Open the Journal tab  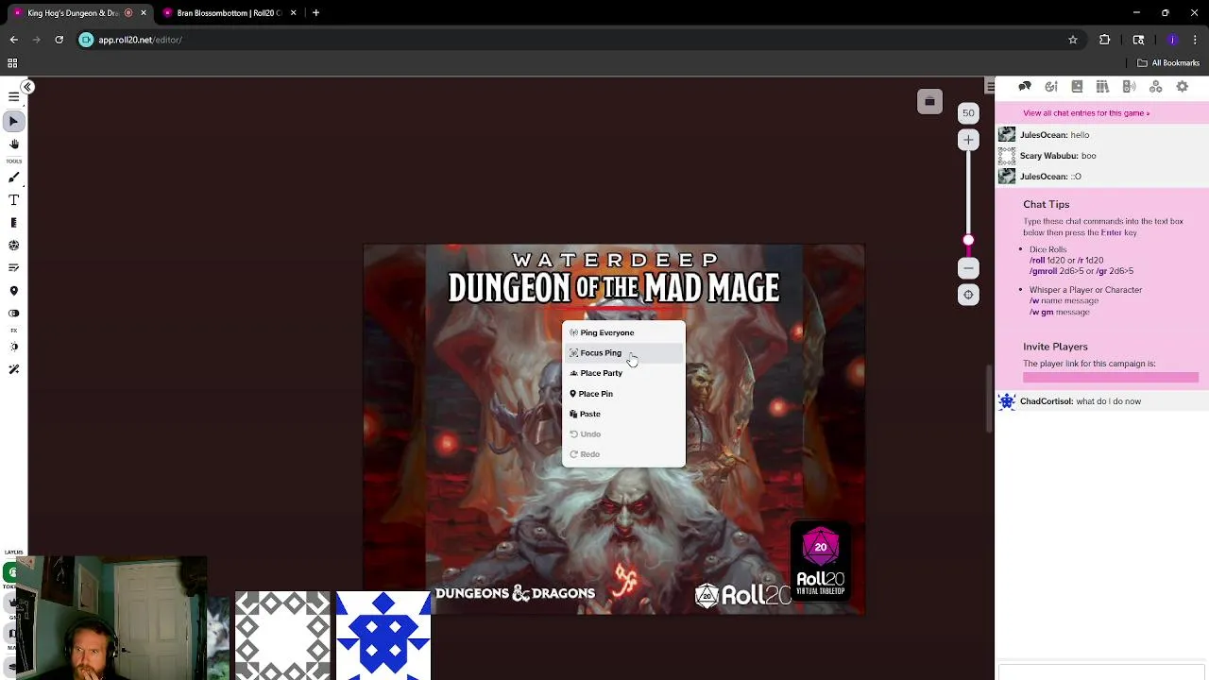[1077, 87]
